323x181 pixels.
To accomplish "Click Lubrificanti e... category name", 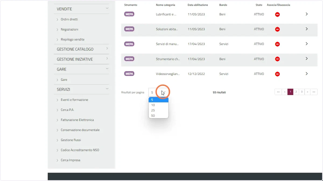I will 166,14.
